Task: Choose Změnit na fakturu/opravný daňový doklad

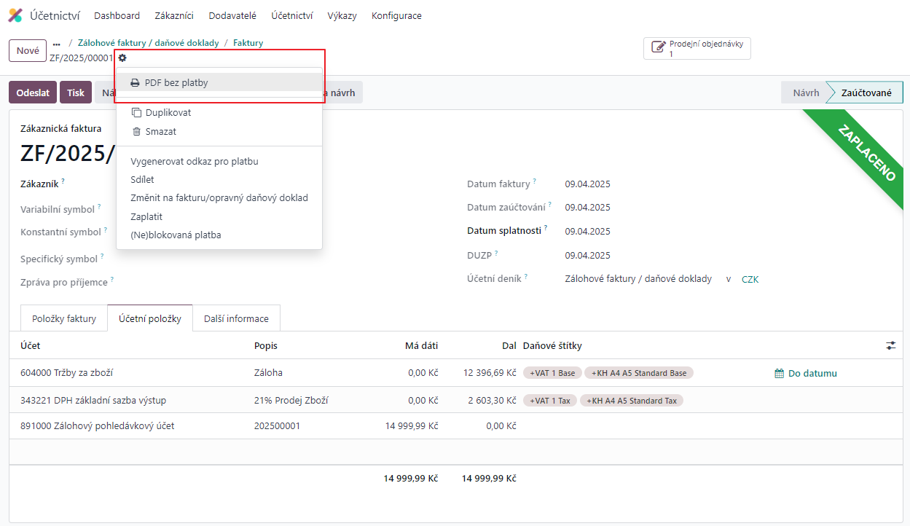Action: pos(219,198)
